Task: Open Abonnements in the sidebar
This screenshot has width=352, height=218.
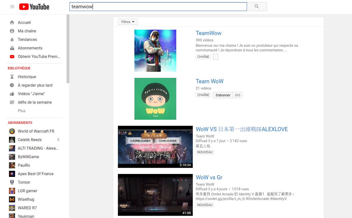Action: pos(30,48)
